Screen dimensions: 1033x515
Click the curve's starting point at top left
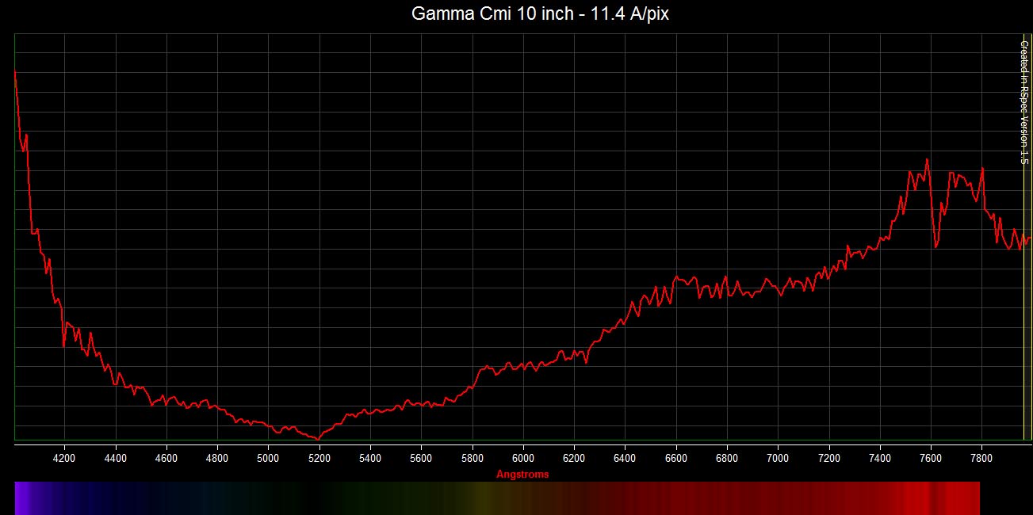coord(15,71)
